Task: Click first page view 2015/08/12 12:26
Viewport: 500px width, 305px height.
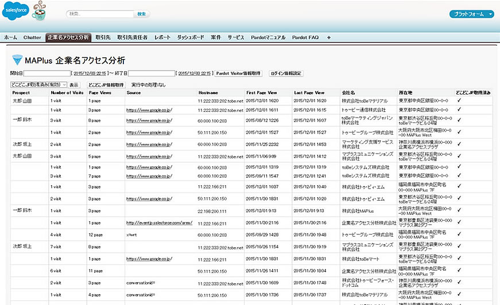Action: [262, 120]
